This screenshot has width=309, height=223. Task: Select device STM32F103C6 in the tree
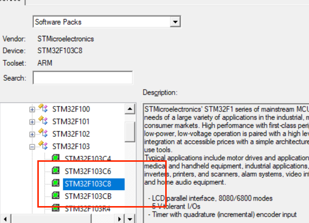pyautogui.click(x=88, y=171)
